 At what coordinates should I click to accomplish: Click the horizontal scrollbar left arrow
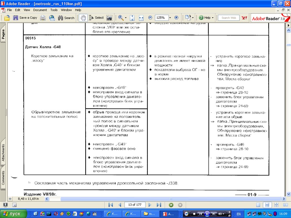(x=47, y=199)
